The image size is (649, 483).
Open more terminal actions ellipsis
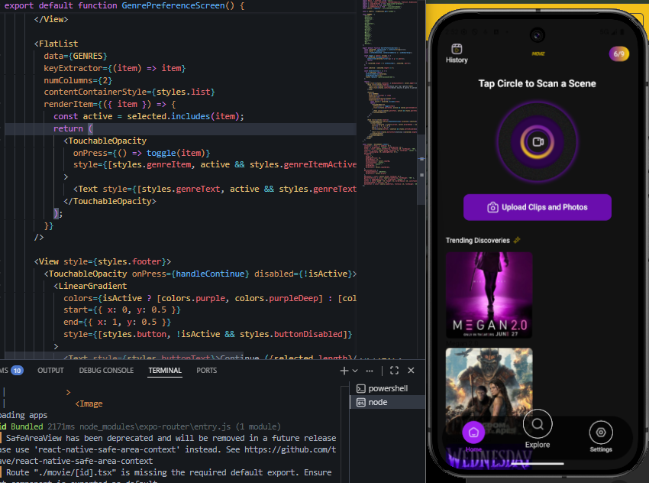coord(369,370)
